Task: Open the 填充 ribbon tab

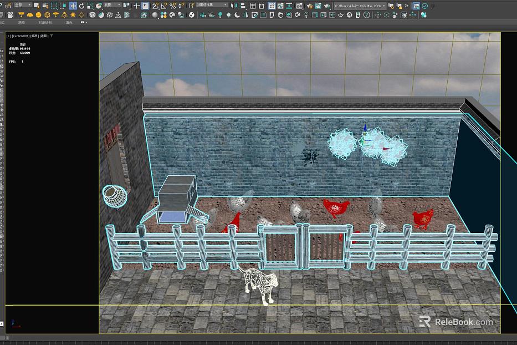Action: click(x=69, y=22)
